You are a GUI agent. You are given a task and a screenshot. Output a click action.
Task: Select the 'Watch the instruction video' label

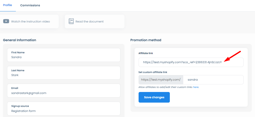[30, 21]
